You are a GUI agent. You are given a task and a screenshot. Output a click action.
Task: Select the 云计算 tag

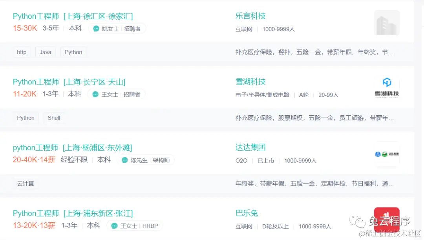coord(26,184)
